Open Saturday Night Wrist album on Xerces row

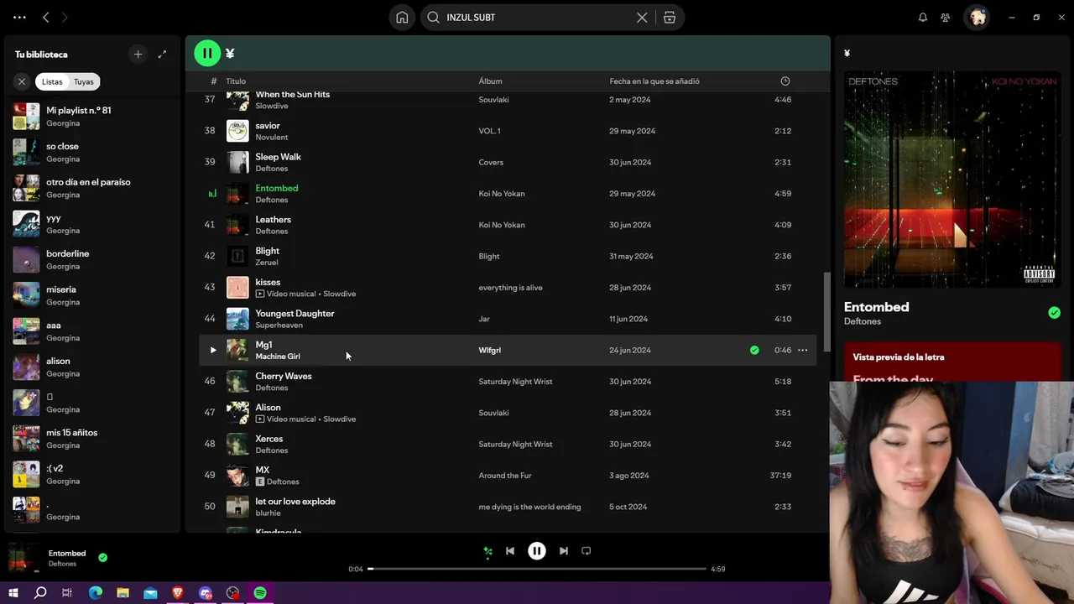[x=515, y=444]
